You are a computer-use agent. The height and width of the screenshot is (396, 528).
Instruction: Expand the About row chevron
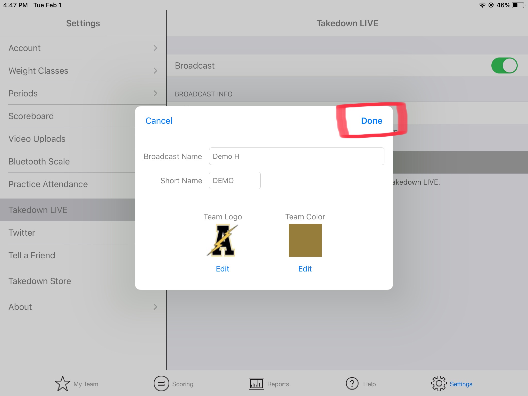[155, 307]
